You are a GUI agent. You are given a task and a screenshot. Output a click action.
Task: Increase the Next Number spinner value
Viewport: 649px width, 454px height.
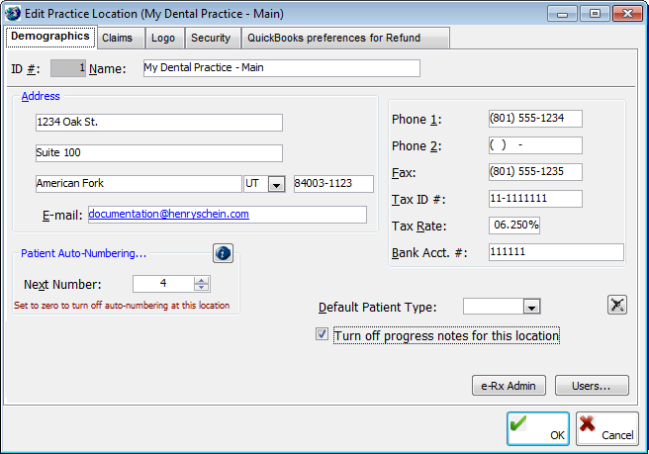pyautogui.click(x=201, y=280)
